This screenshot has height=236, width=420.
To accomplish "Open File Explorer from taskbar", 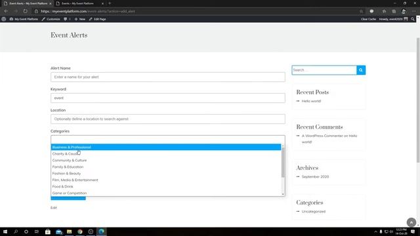I will [69, 231].
